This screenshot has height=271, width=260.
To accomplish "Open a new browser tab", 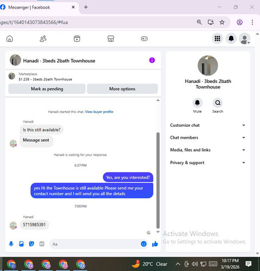I will pyautogui.click(x=86, y=7).
